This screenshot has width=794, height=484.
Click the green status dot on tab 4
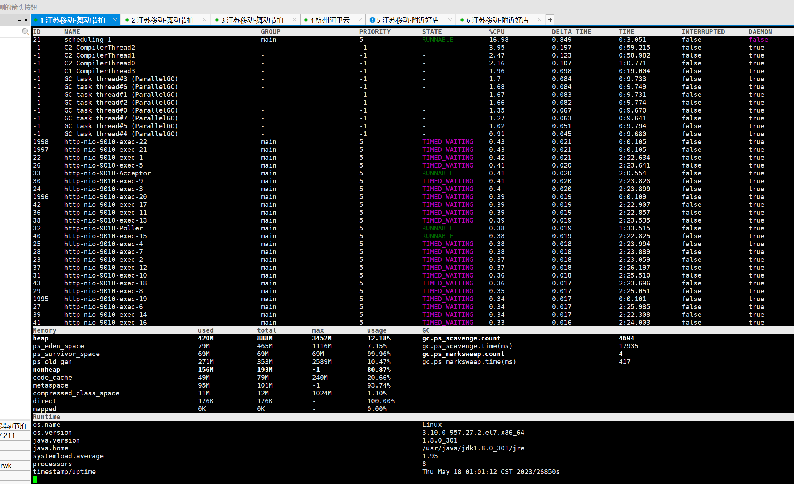pyautogui.click(x=306, y=20)
